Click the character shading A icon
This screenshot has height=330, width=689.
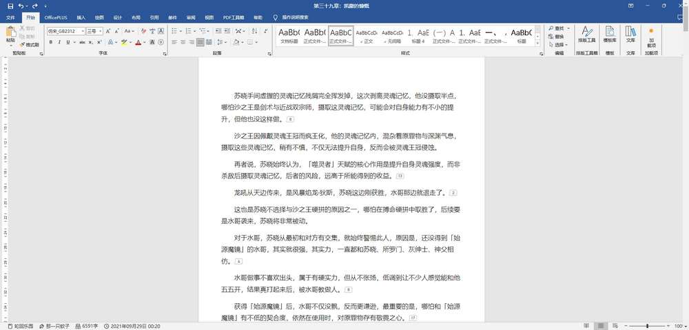[x=152, y=42]
